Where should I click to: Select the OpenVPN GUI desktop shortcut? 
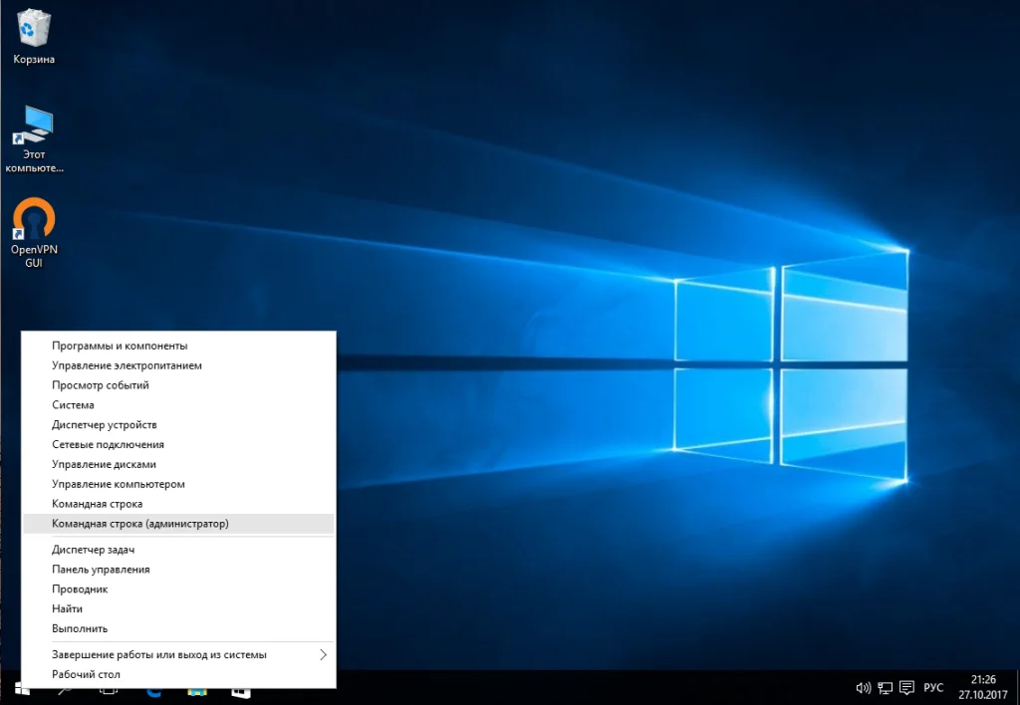coord(34,222)
